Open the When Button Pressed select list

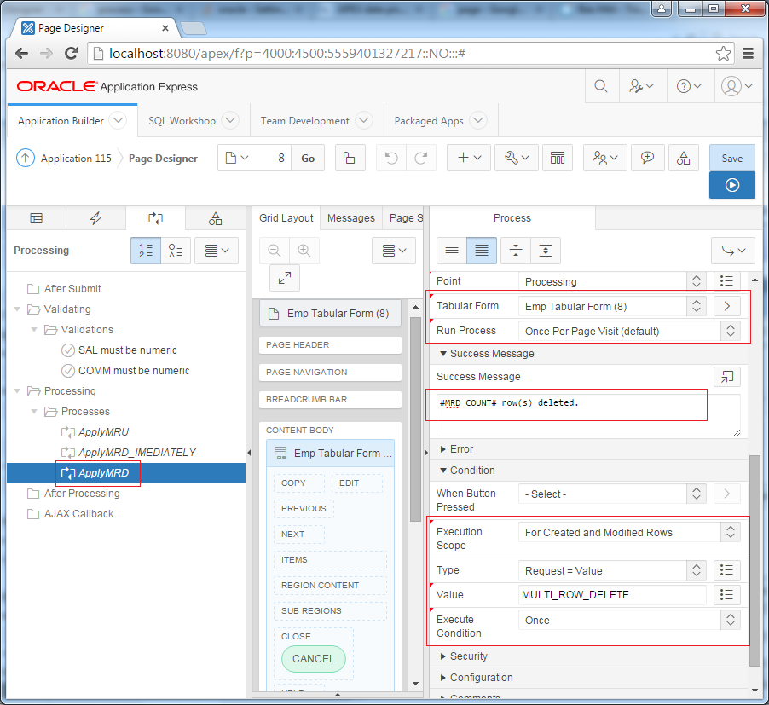(x=612, y=494)
